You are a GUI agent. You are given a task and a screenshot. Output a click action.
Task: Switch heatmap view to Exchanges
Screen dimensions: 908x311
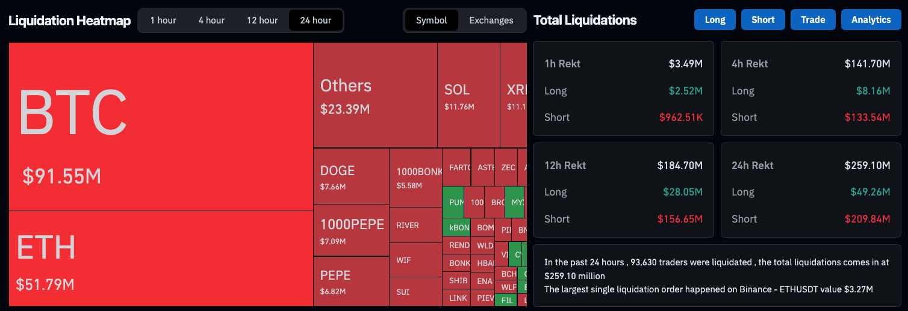[x=491, y=20]
